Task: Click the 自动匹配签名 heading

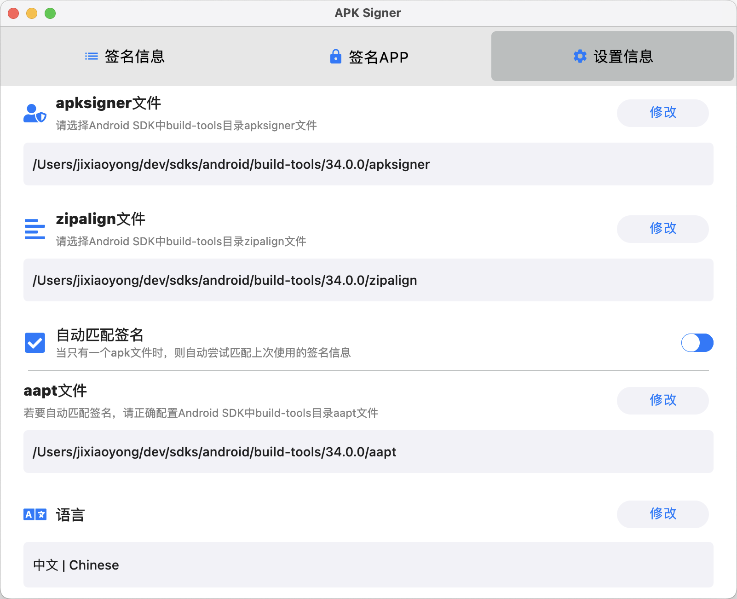Action: pyautogui.click(x=100, y=335)
